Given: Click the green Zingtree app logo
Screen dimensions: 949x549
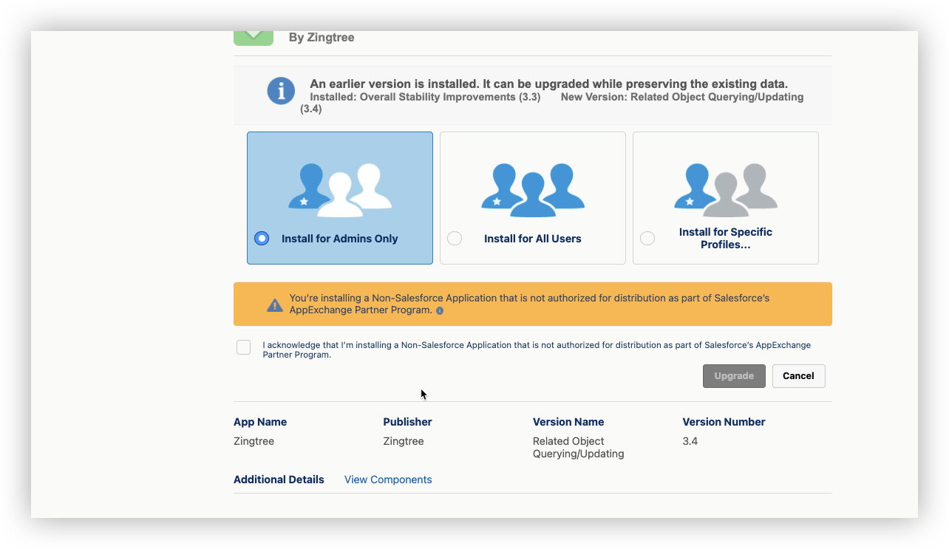Looking at the screenshot, I should point(254,37).
